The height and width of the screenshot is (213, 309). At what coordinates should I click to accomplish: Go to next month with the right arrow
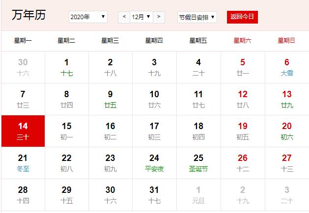pyautogui.click(x=159, y=17)
